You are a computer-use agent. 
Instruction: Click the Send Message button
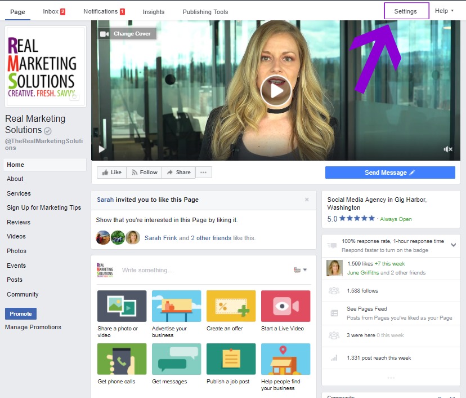pyautogui.click(x=390, y=173)
